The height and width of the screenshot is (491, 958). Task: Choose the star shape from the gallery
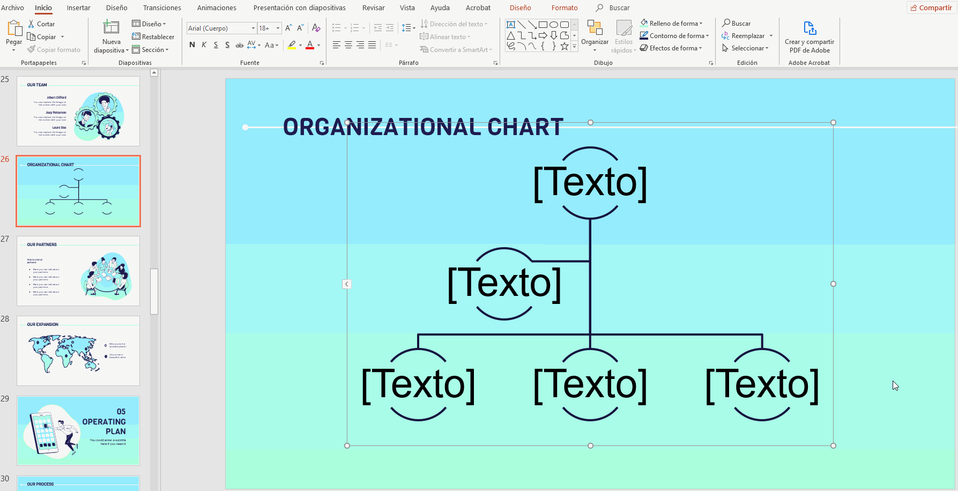(x=565, y=46)
